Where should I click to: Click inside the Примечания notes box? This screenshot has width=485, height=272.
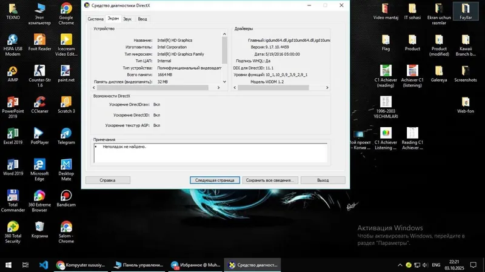[x=210, y=153]
